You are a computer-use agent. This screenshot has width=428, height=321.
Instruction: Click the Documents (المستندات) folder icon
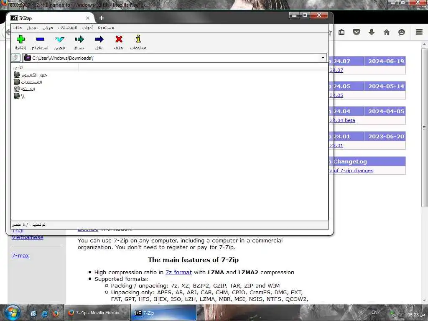point(17,82)
